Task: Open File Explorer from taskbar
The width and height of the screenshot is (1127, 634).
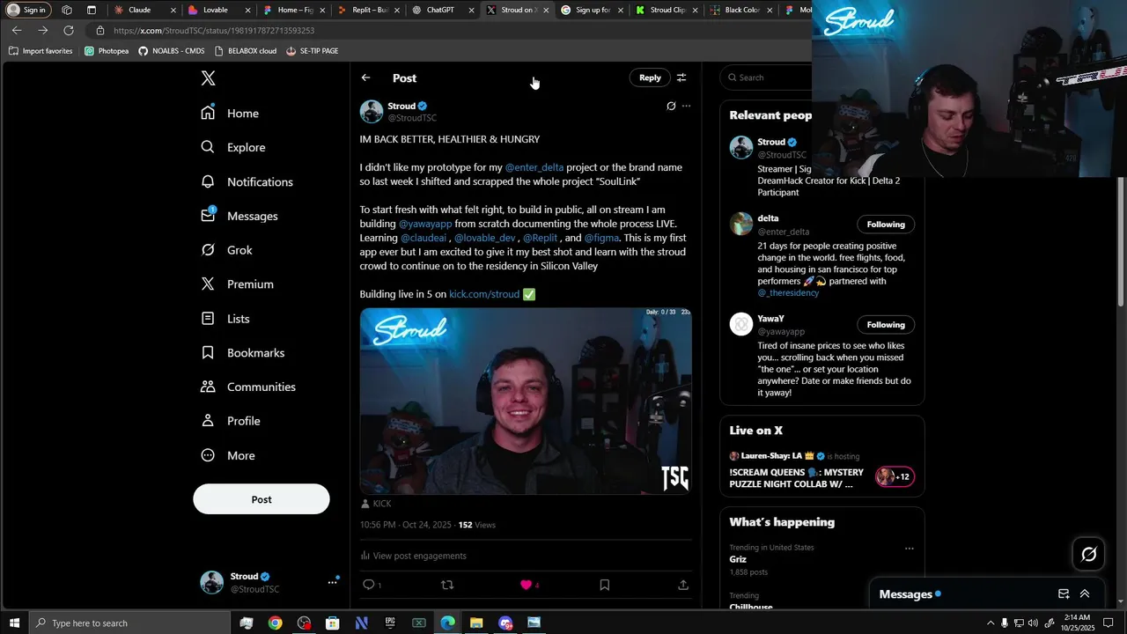Action: [476, 623]
